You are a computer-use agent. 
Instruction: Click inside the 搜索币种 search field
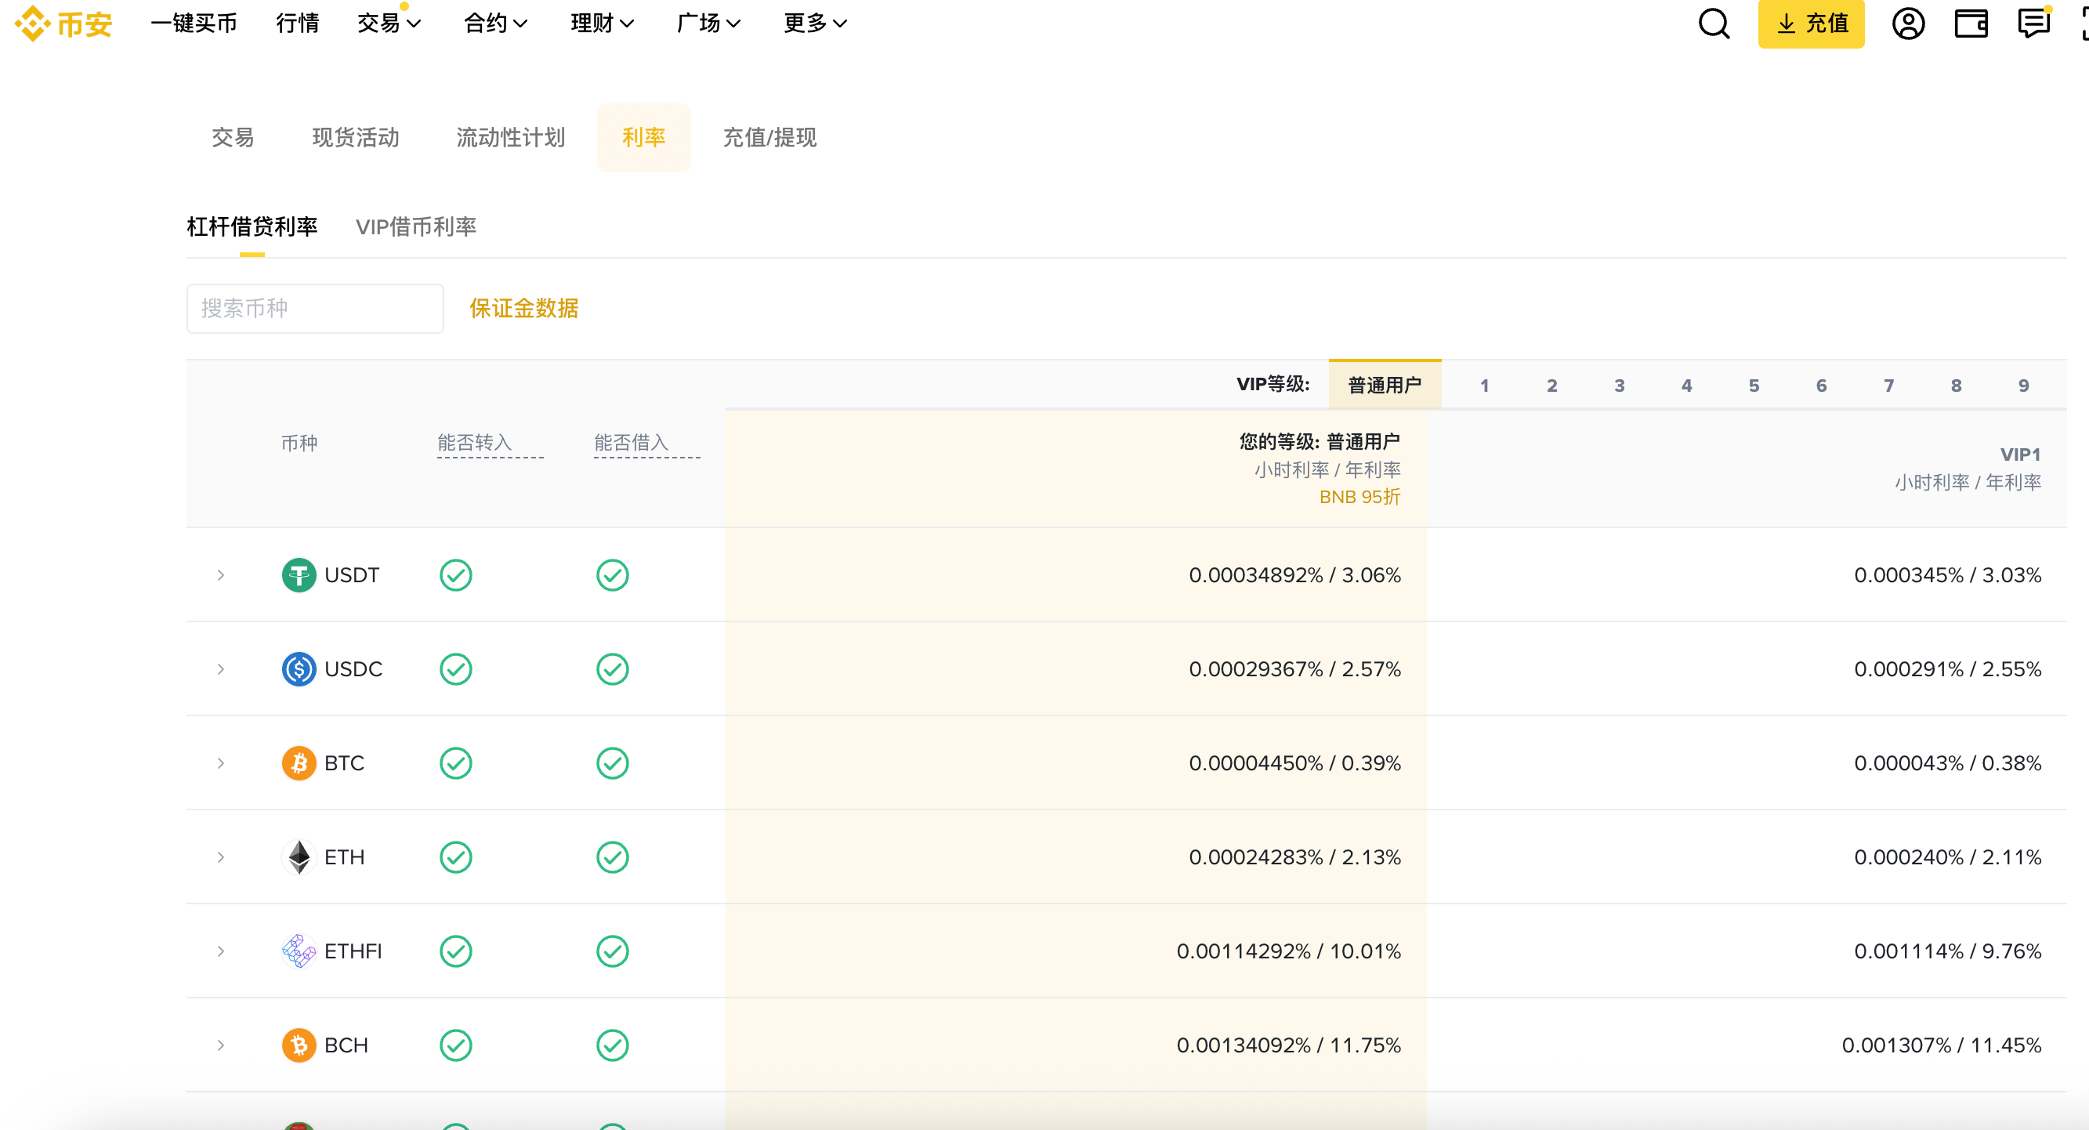[x=315, y=308]
